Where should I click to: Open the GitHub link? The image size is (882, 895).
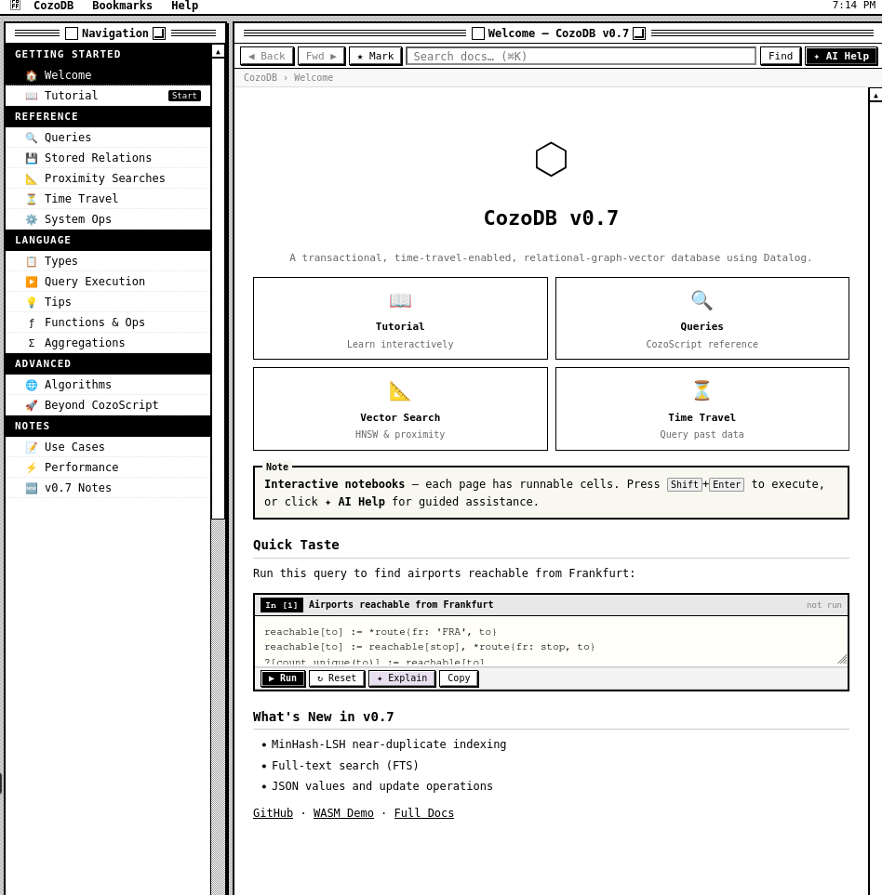coord(273,813)
